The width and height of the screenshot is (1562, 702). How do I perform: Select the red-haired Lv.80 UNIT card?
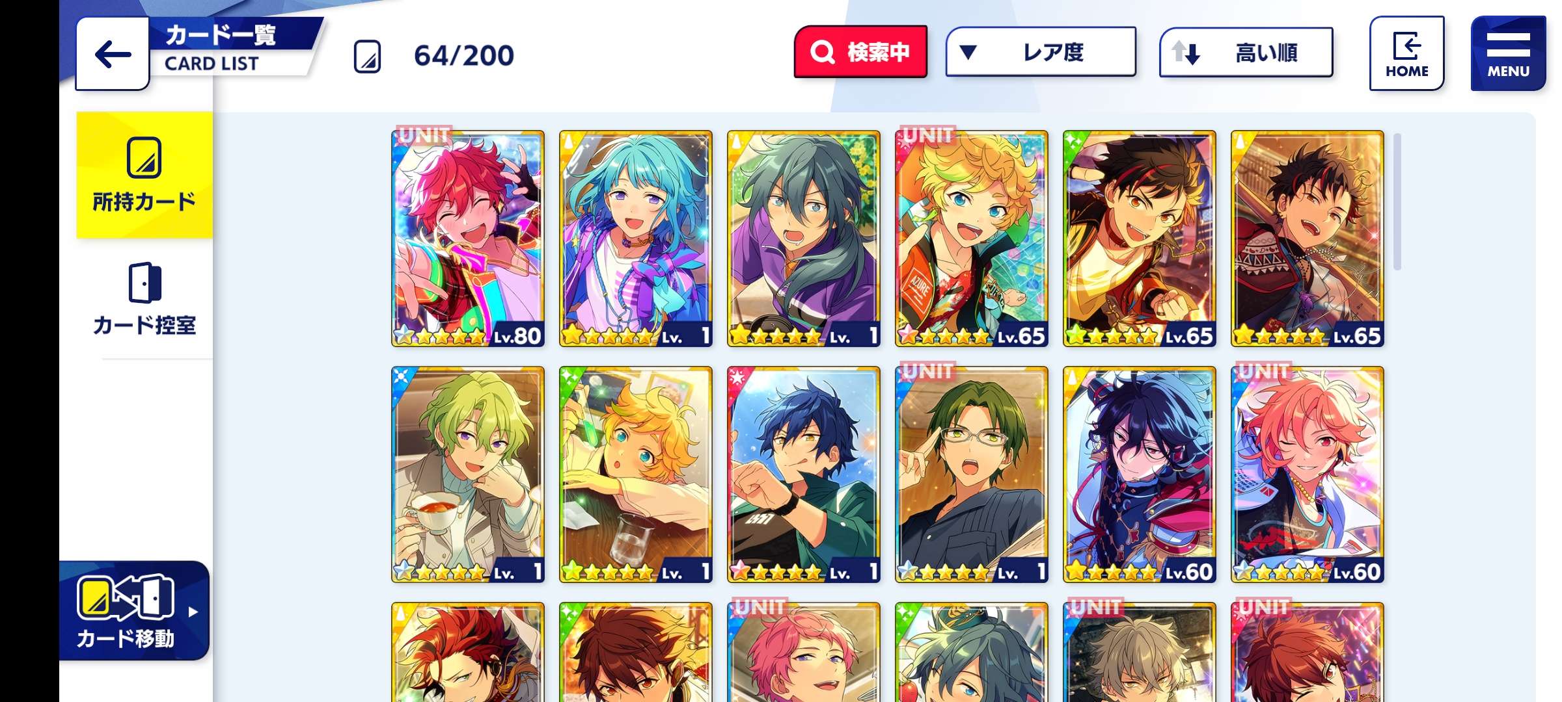click(467, 239)
